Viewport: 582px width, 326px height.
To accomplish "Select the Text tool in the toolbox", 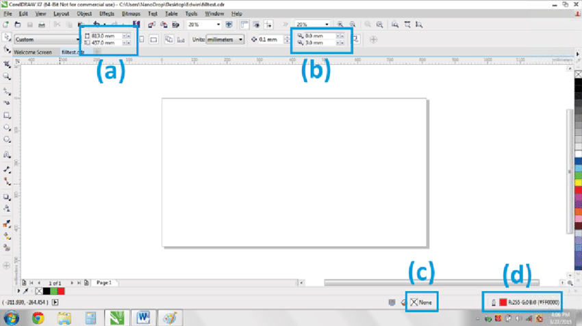I will 6,155.
